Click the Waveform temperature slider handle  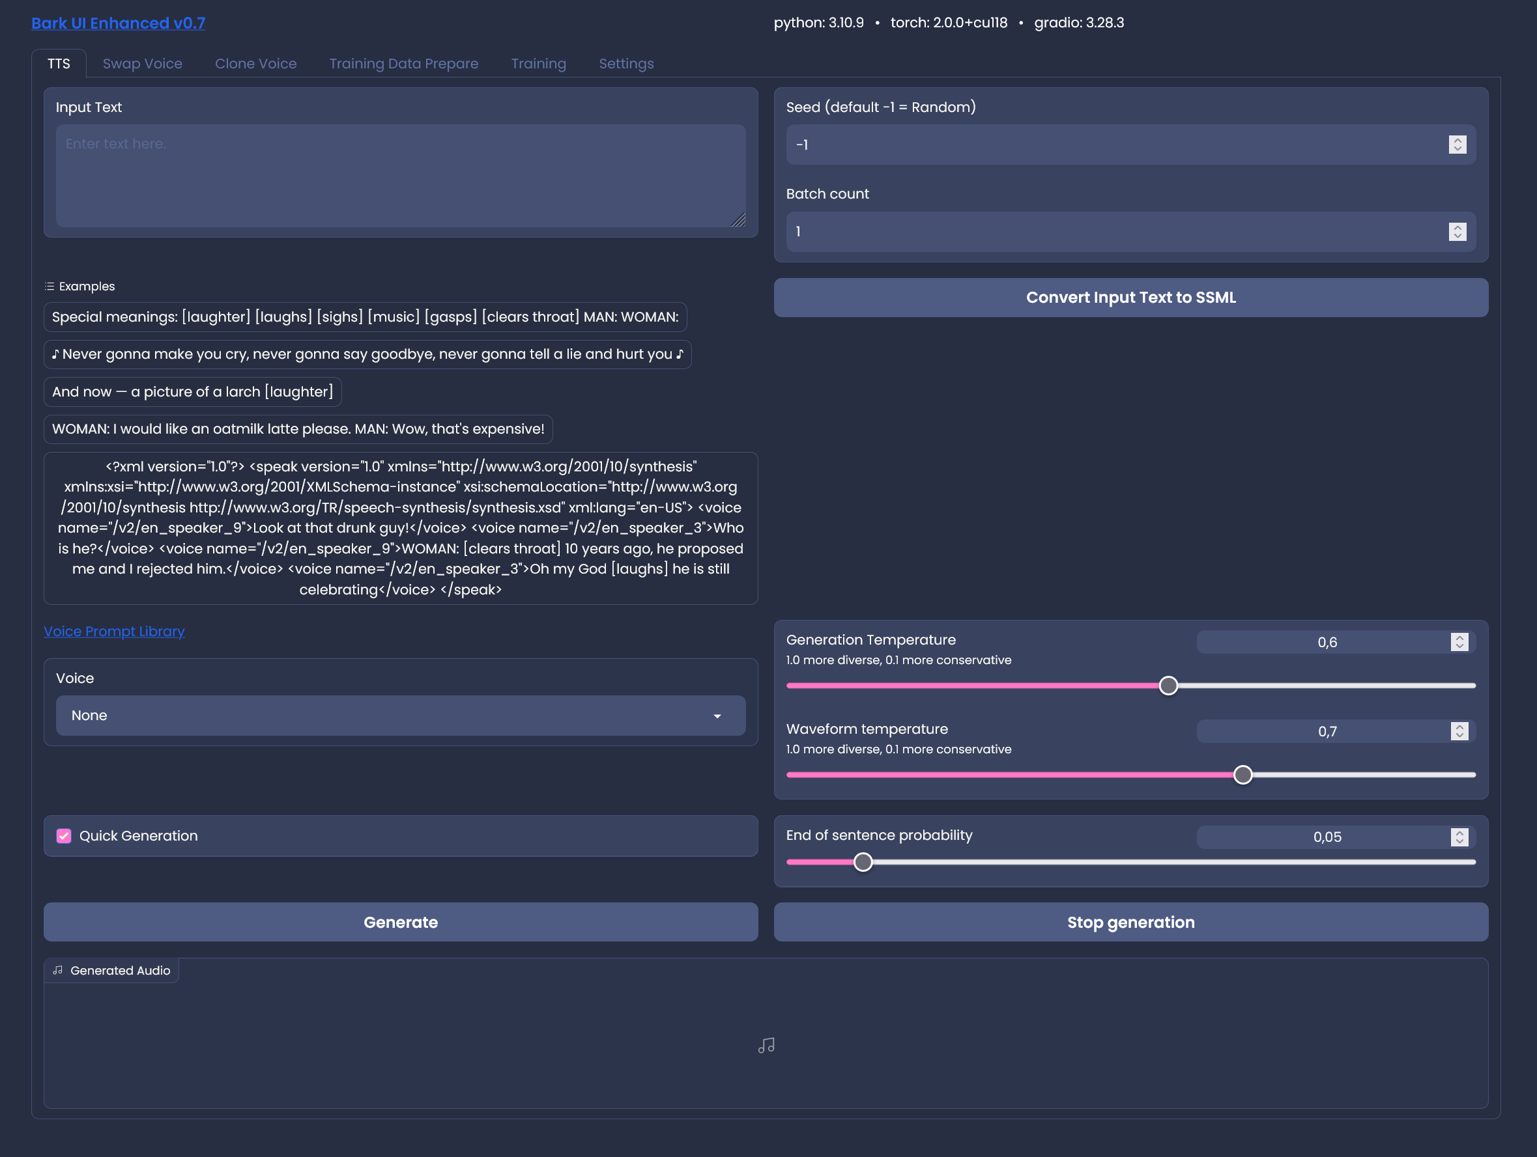[1243, 774]
